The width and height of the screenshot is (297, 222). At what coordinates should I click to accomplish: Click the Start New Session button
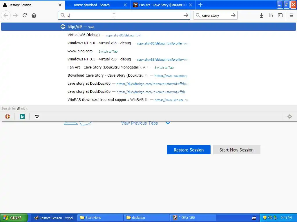click(x=236, y=150)
